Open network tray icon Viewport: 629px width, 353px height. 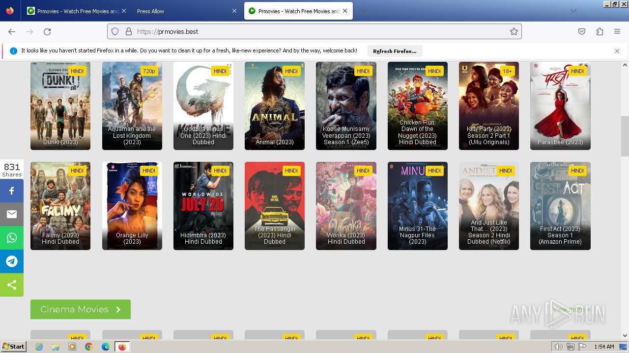[571, 347]
